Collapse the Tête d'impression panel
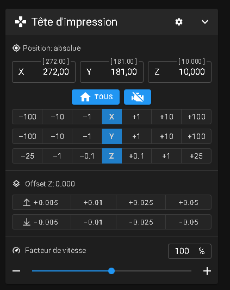230x290 pixels. pyautogui.click(x=205, y=22)
